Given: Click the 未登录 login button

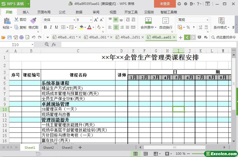Looking at the screenshot, I should [x=165, y=4].
